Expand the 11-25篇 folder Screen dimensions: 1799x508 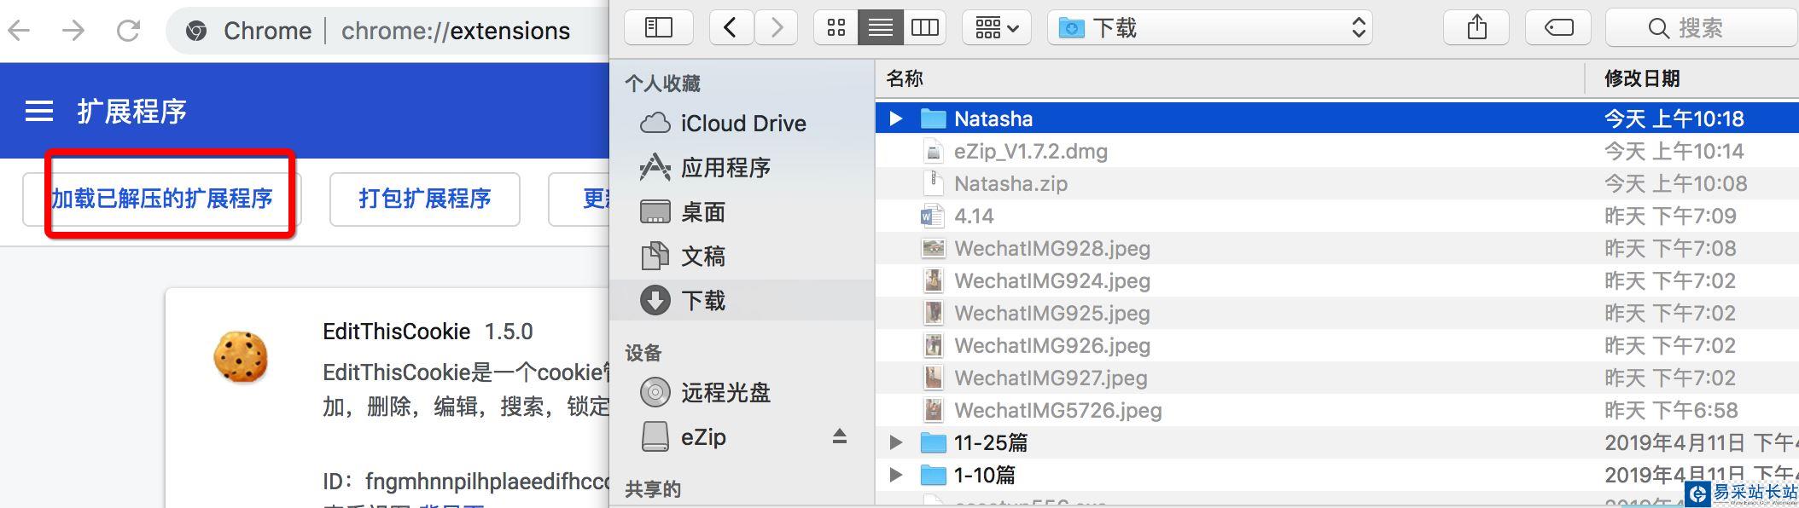point(895,442)
